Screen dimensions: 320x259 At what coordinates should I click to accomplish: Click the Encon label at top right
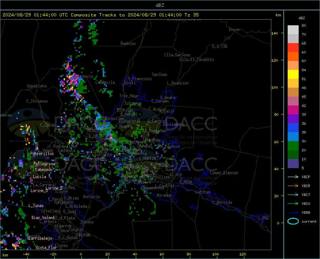click(234, 30)
